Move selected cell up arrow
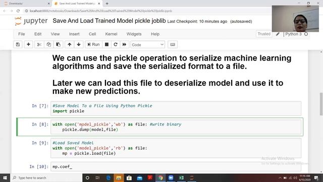 70,44
